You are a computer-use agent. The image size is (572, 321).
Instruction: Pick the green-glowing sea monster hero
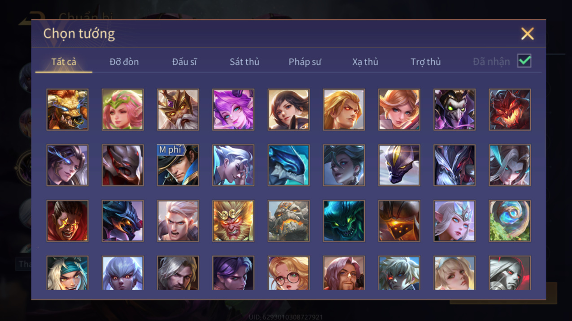click(x=344, y=221)
